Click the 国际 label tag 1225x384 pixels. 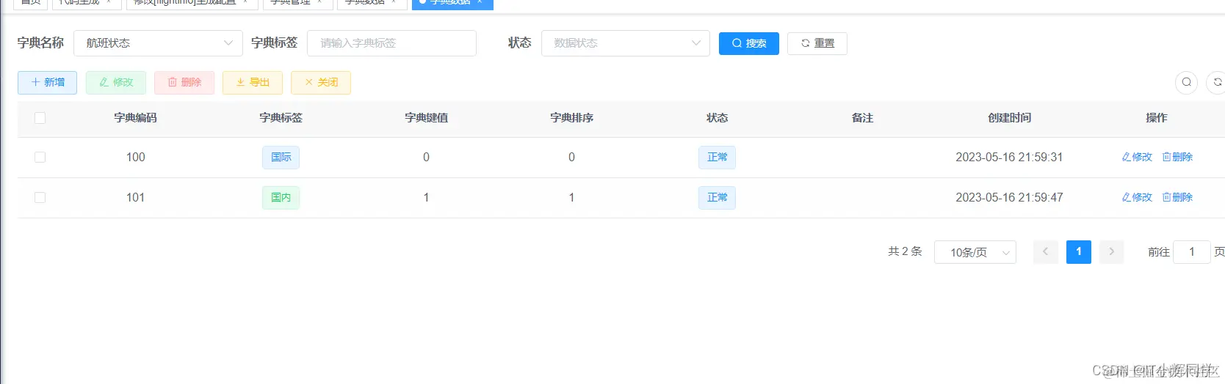click(281, 158)
